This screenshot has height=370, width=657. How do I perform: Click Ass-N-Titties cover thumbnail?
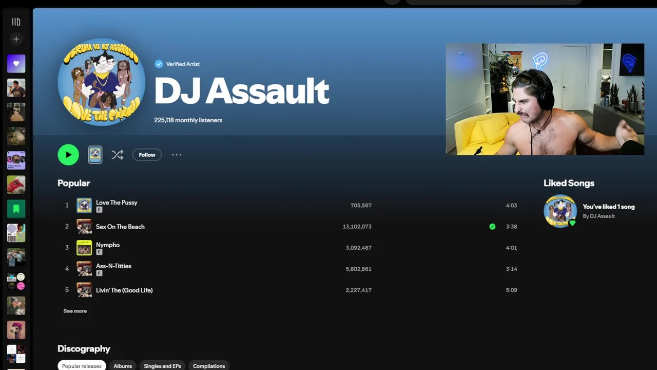[x=84, y=269]
